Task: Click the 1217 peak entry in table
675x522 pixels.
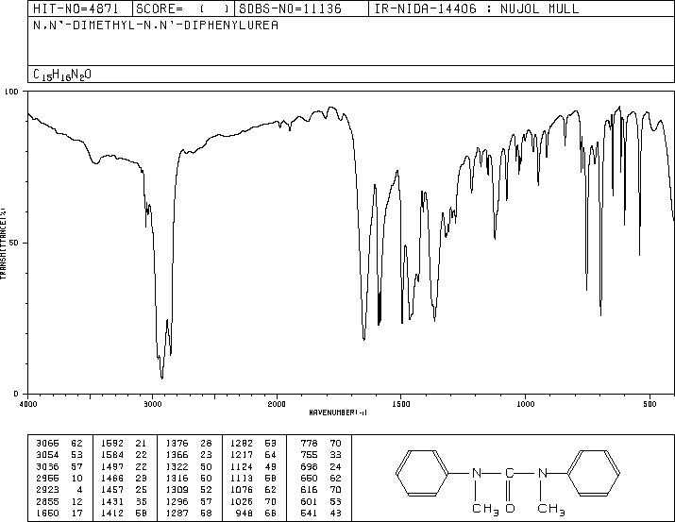Action: tap(254, 455)
